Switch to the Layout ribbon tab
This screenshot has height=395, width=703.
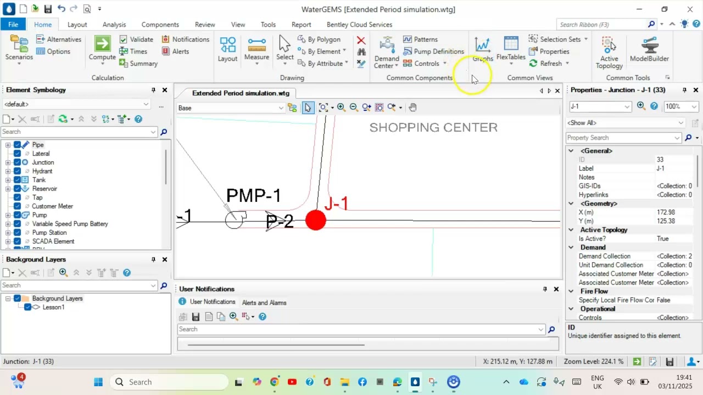point(77,25)
